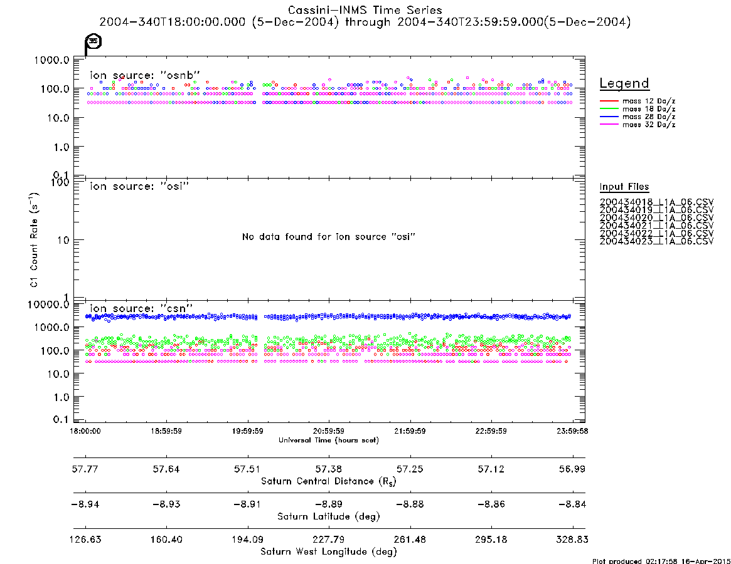Click the 1000.0 tick label of osnb panel

(51, 60)
